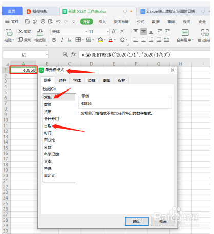The height and width of the screenshot is (234, 214).
Task: Click the decrease indent icon
Action: tap(160, 31)
